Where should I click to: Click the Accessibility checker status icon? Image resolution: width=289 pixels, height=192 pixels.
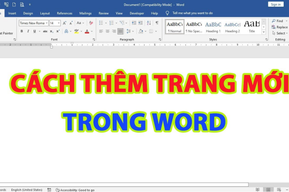(57, 190)
